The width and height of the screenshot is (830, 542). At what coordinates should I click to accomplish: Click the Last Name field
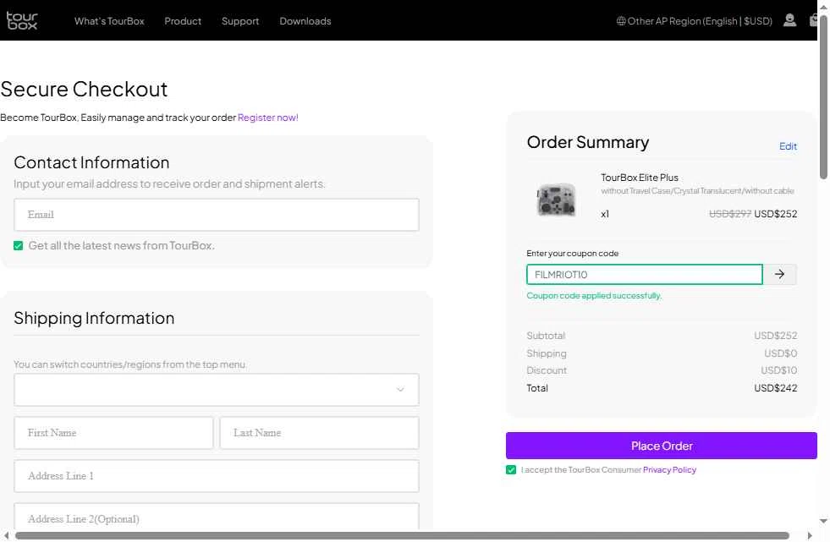point(319,433)
